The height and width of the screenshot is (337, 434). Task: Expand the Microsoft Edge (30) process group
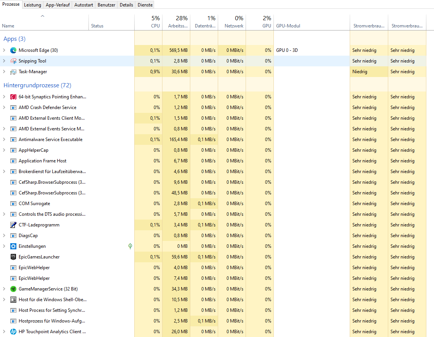tap(4, 50)
